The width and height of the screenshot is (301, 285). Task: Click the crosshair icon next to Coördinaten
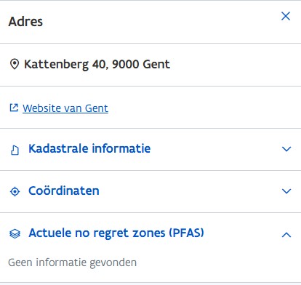pyautogui.click(x=15, y=191)
